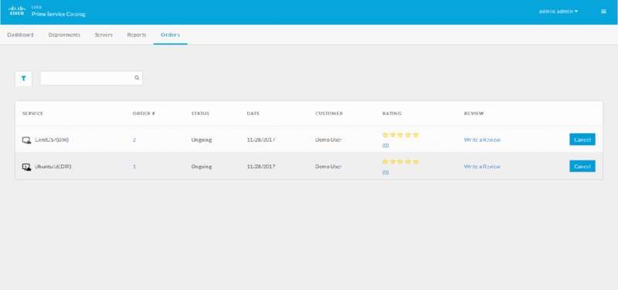Screen dimensions: 618x290
Task: Open the Servers tab
Action: [104, 35]
